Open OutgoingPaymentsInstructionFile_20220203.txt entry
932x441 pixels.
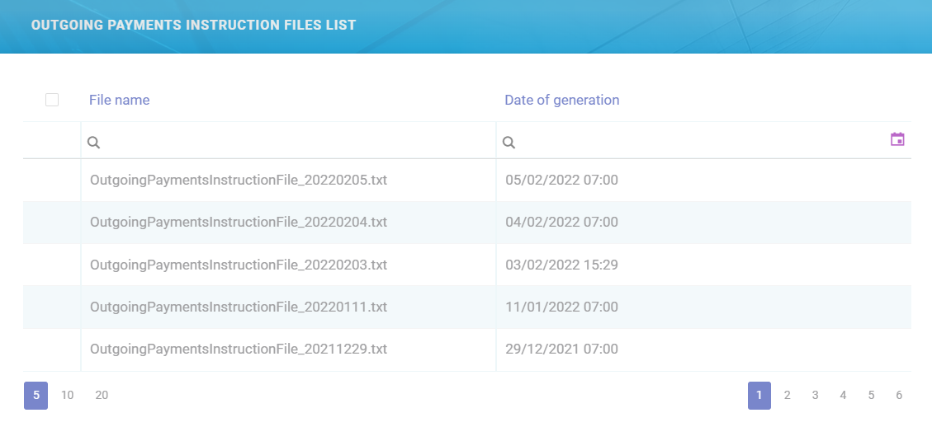click(x=238, y=265)
